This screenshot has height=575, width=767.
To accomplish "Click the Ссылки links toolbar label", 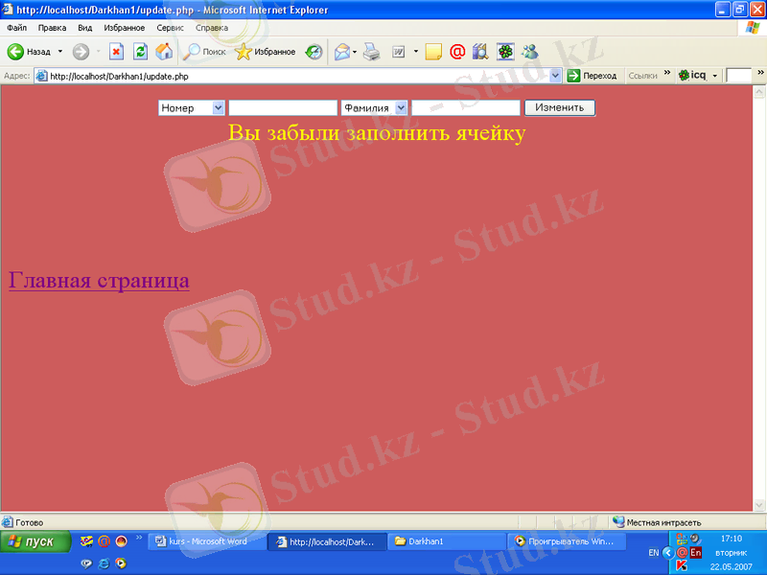I will [x=642, y=76].
